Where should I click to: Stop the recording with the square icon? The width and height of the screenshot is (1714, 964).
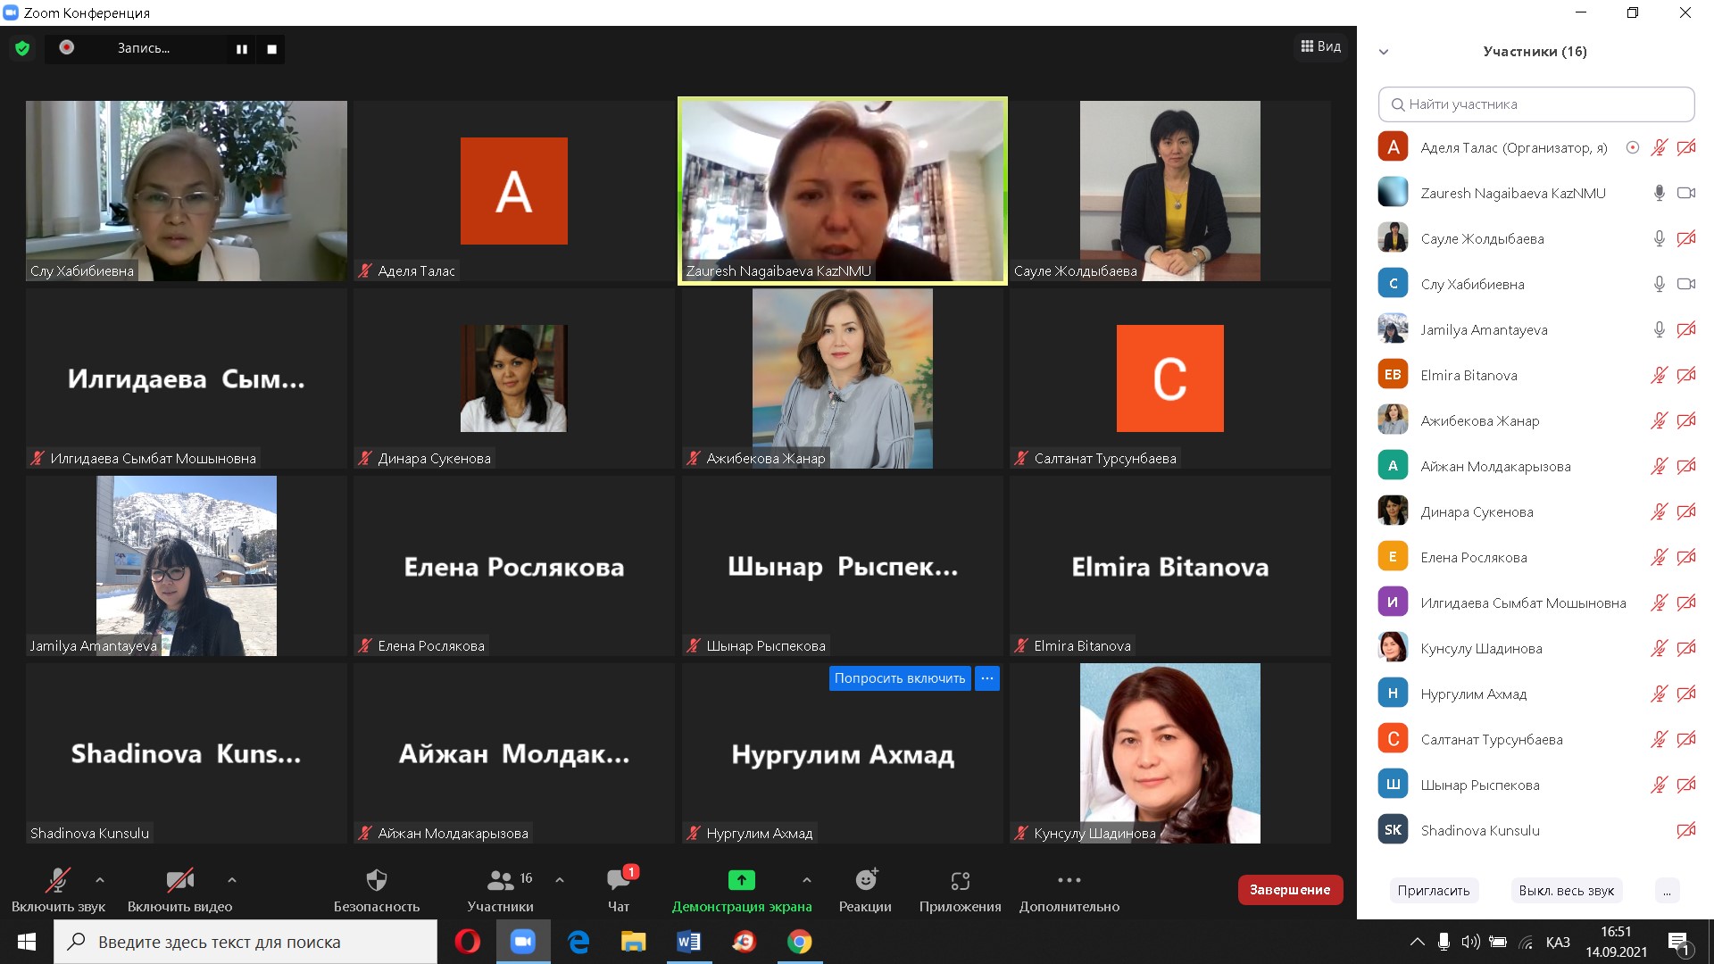(x=271, y=49)
